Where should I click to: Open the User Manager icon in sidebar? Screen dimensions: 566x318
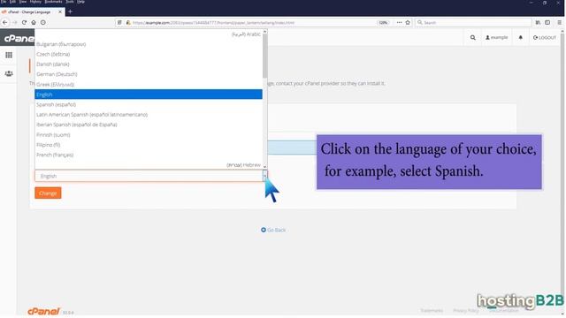(9, 73)
